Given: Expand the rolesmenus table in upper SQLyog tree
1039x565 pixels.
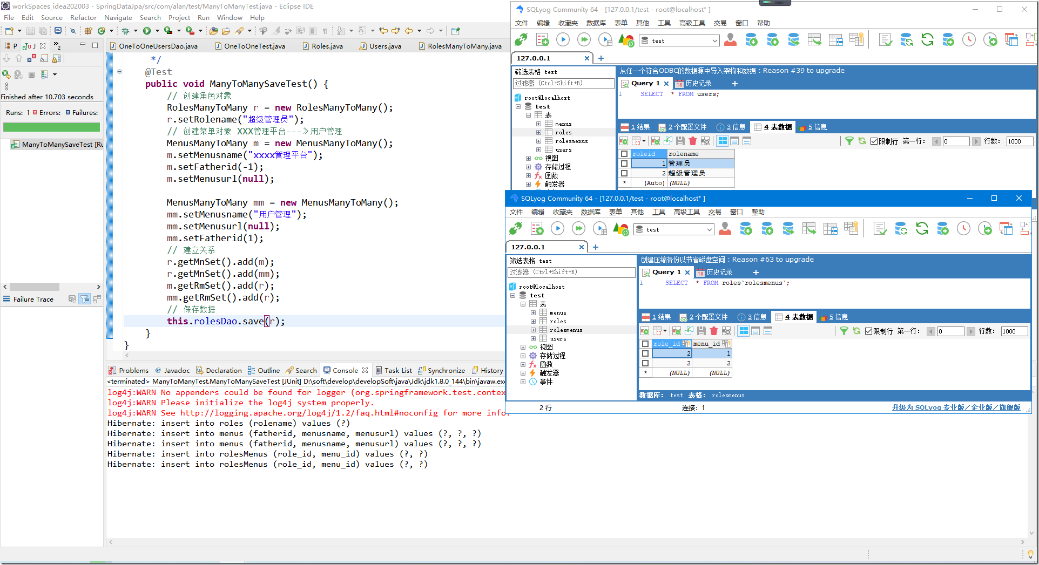Looking at the screenshot, I should click(538, 141).
